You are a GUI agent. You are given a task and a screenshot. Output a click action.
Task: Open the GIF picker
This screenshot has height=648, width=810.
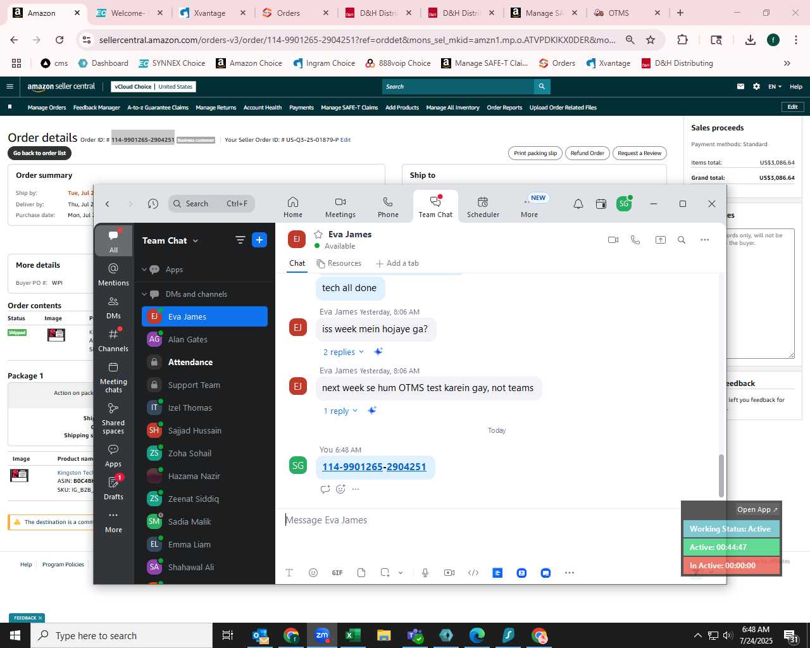[337, 573]
